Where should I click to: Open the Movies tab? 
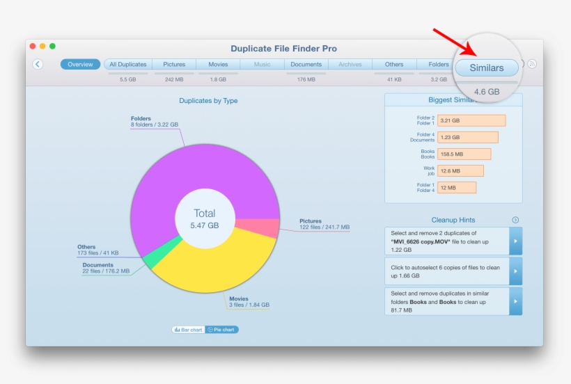pyautogui.click(x=218, y=65)
